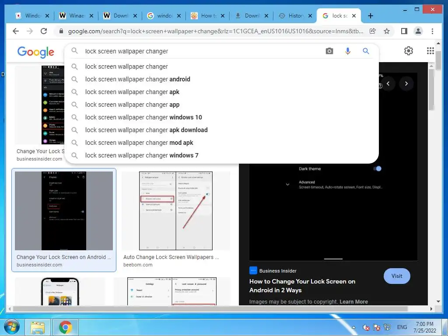This screenshot has height=336, width=448.
Task: Select first suggestion 'lock screen wallpaper changer'
Action: [x=222, y=66]
